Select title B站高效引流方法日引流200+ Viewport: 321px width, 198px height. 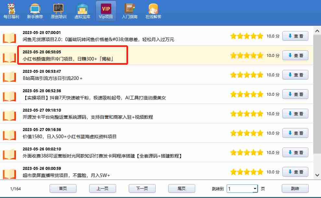[53, 78]
